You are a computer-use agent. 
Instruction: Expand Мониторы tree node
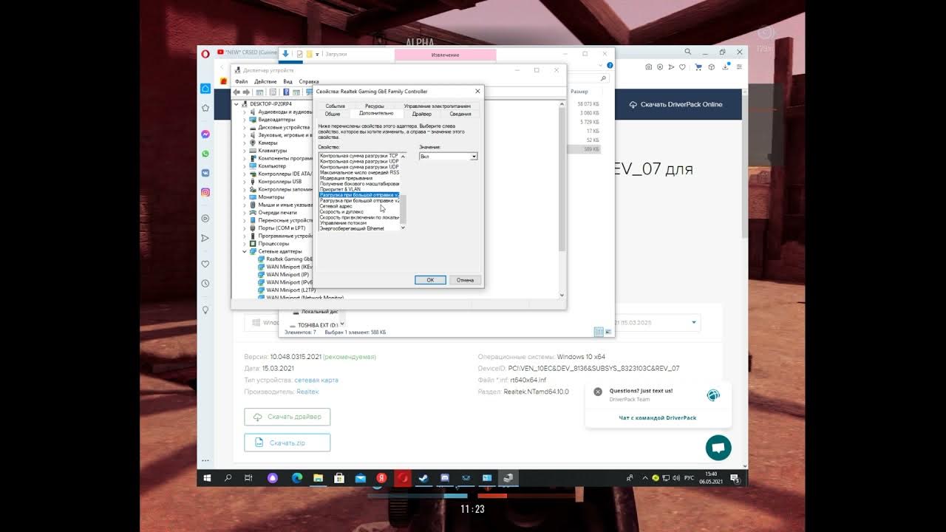[x=245, y=197]
